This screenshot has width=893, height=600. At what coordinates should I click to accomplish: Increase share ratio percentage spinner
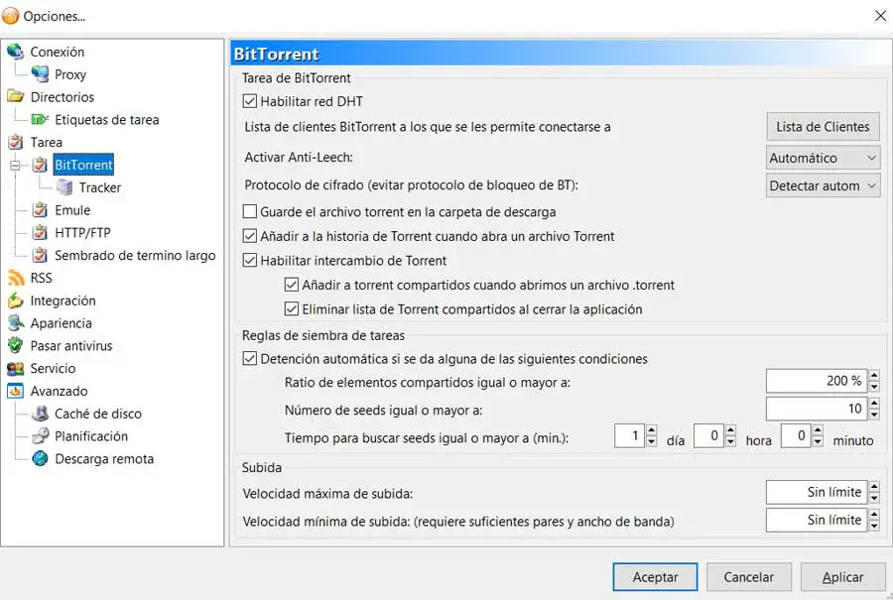(x=874, y=375)
